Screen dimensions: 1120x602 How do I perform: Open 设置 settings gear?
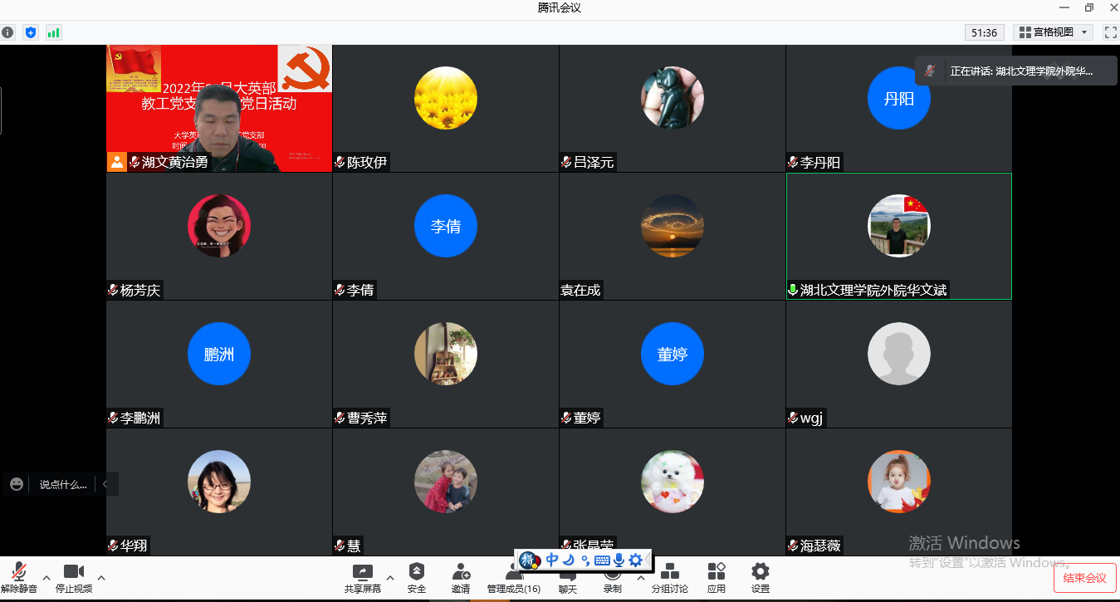[x=760, y=577]
